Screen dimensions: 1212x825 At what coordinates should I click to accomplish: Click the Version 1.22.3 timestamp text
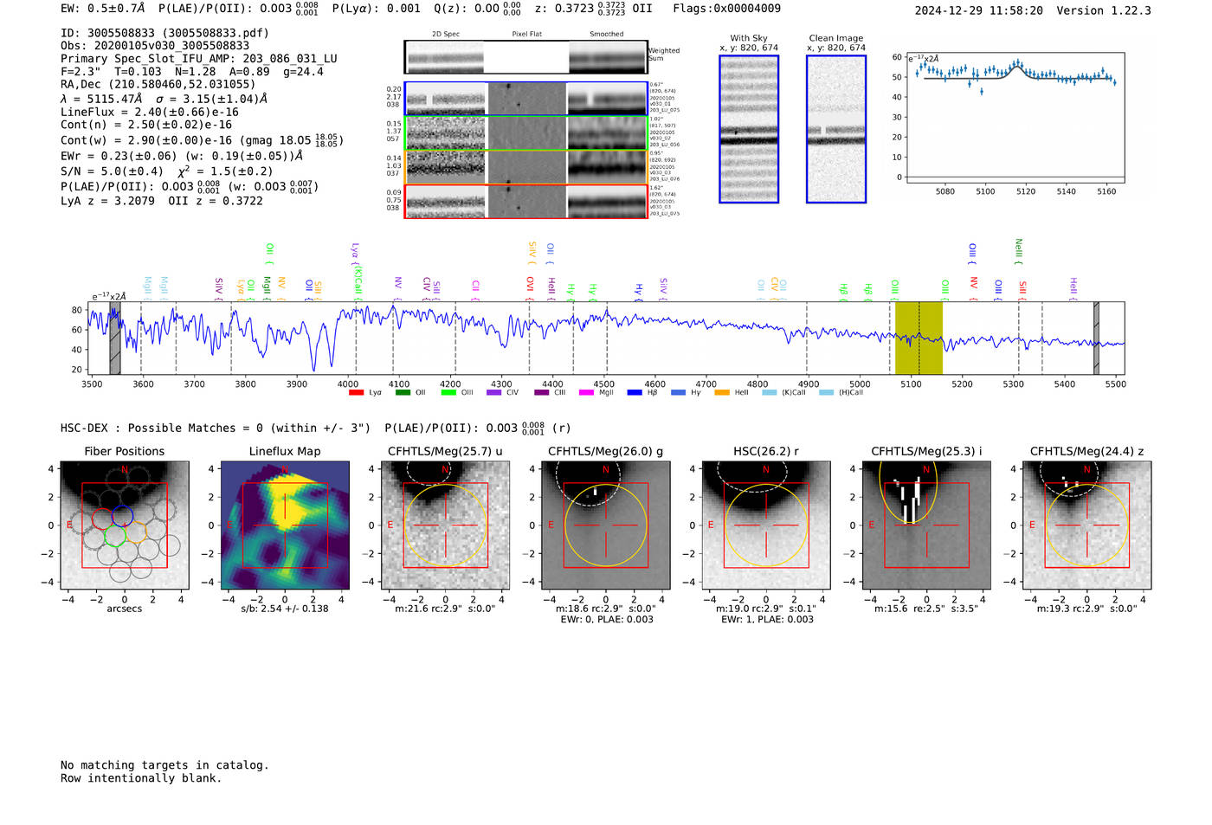[1033, 10]
